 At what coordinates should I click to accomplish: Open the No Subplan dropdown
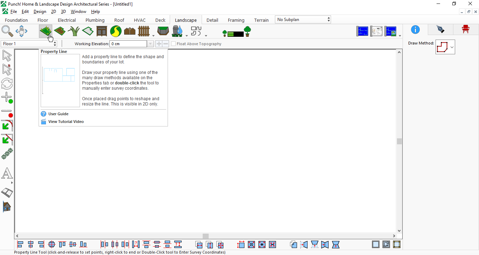[303, 20]
